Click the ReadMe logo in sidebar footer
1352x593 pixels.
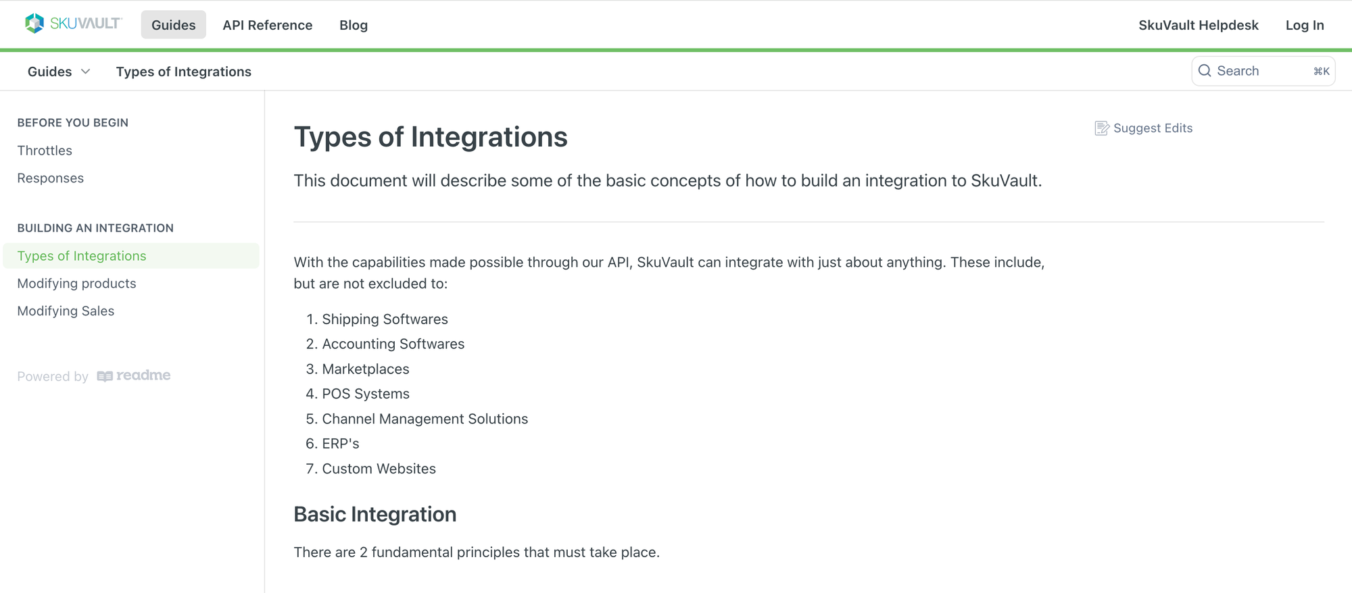pos(134,376)
